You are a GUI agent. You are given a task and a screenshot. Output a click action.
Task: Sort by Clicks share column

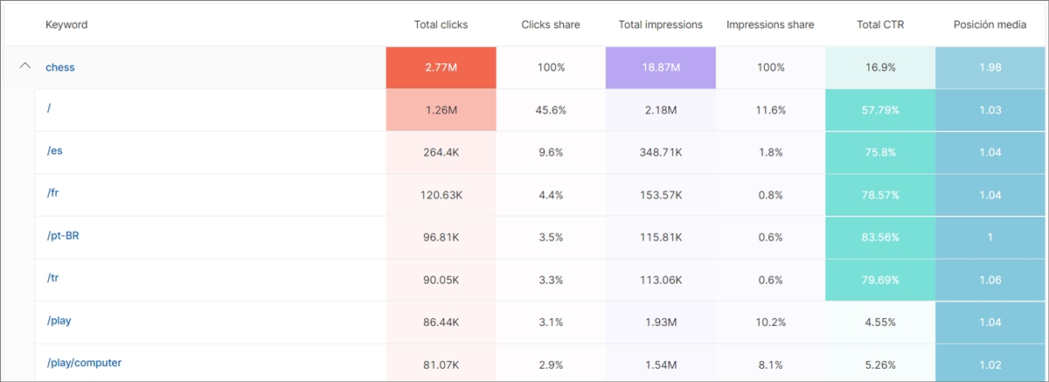click(x=550, y=24)
